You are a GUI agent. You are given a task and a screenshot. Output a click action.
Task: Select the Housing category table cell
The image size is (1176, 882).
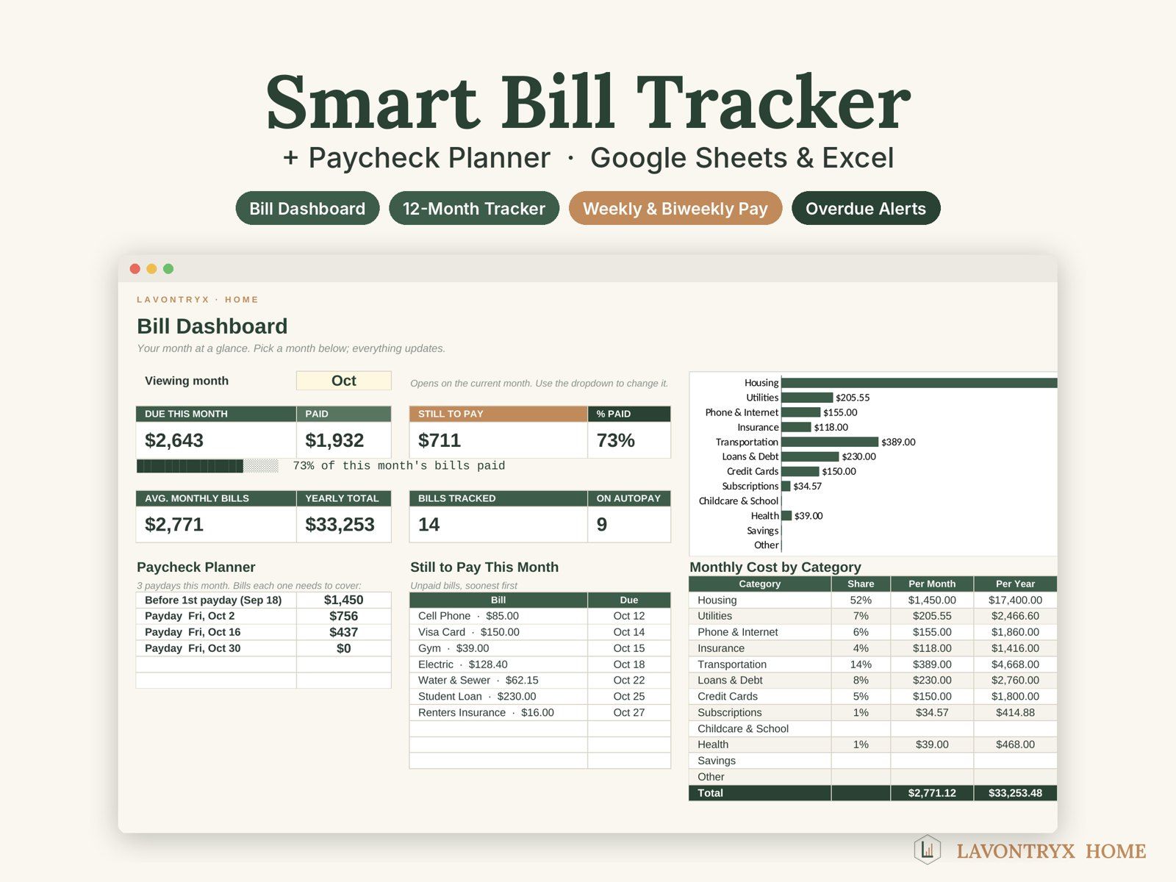point(760,600)
